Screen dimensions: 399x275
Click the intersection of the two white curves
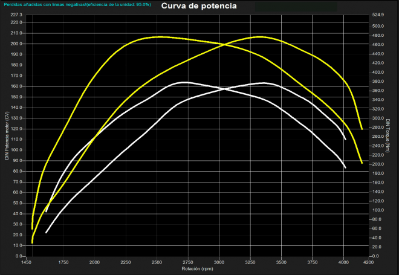point(223,89)
